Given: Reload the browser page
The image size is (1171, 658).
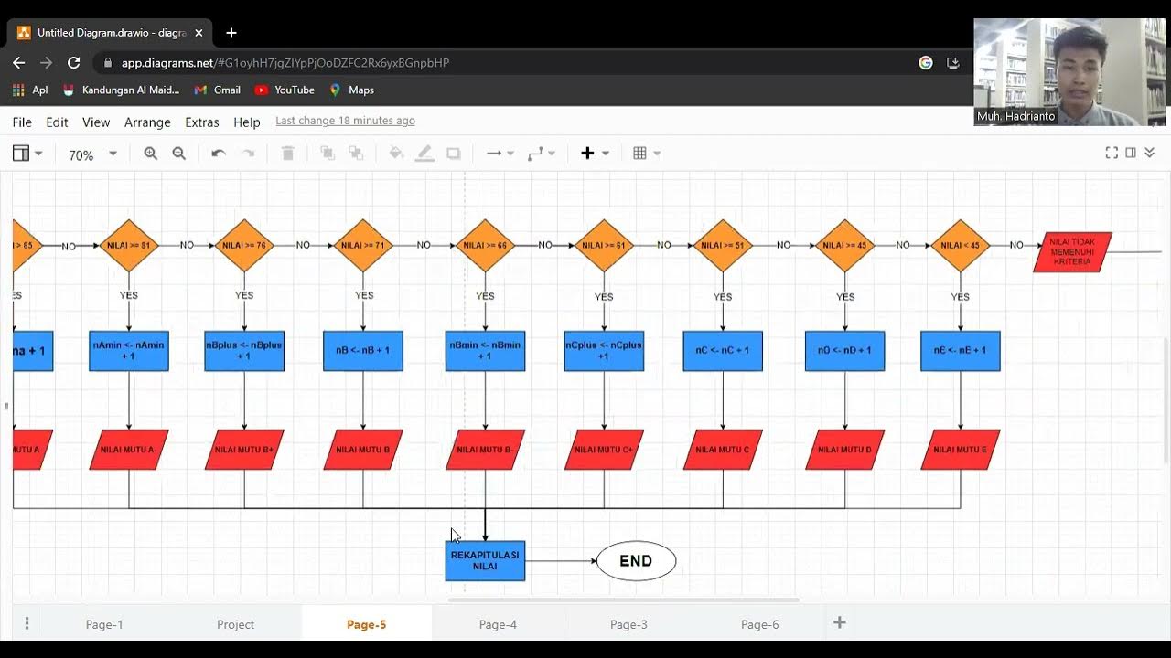Looking at the screenshot, I should pyautogui.click(x=74, y=63).
